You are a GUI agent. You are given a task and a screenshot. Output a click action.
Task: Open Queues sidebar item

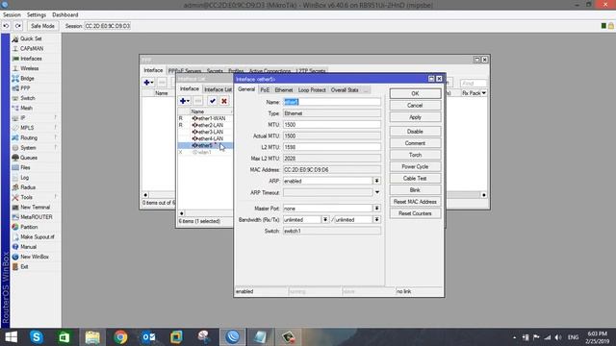(x=29, y=158)
